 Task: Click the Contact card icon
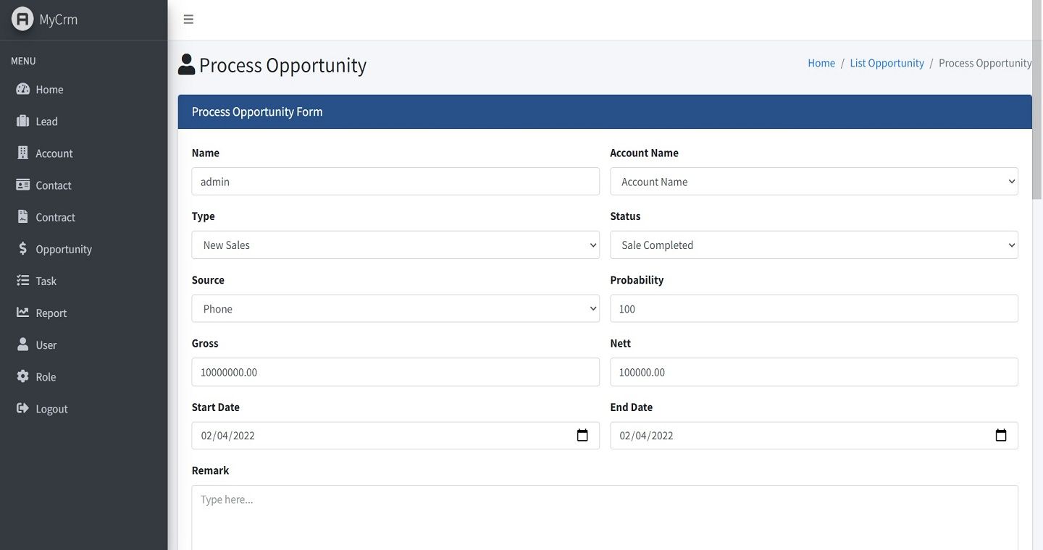23,185
